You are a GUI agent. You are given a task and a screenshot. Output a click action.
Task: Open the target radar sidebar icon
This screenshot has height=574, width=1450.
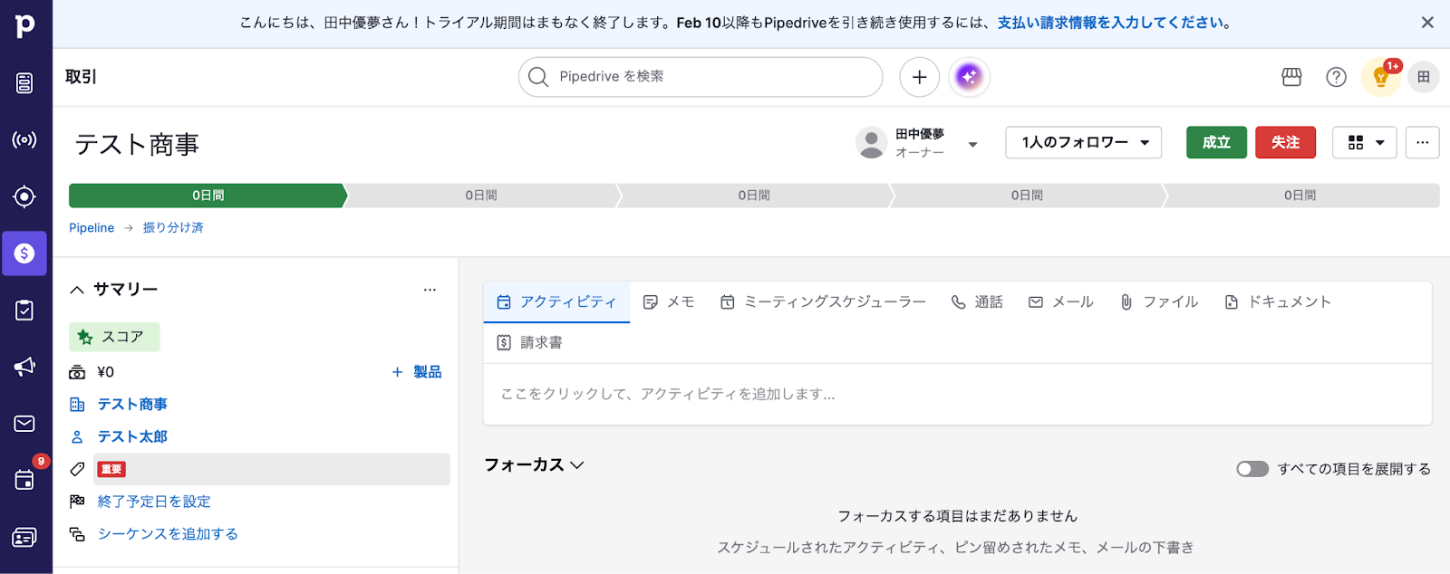(x=24, y=196)
